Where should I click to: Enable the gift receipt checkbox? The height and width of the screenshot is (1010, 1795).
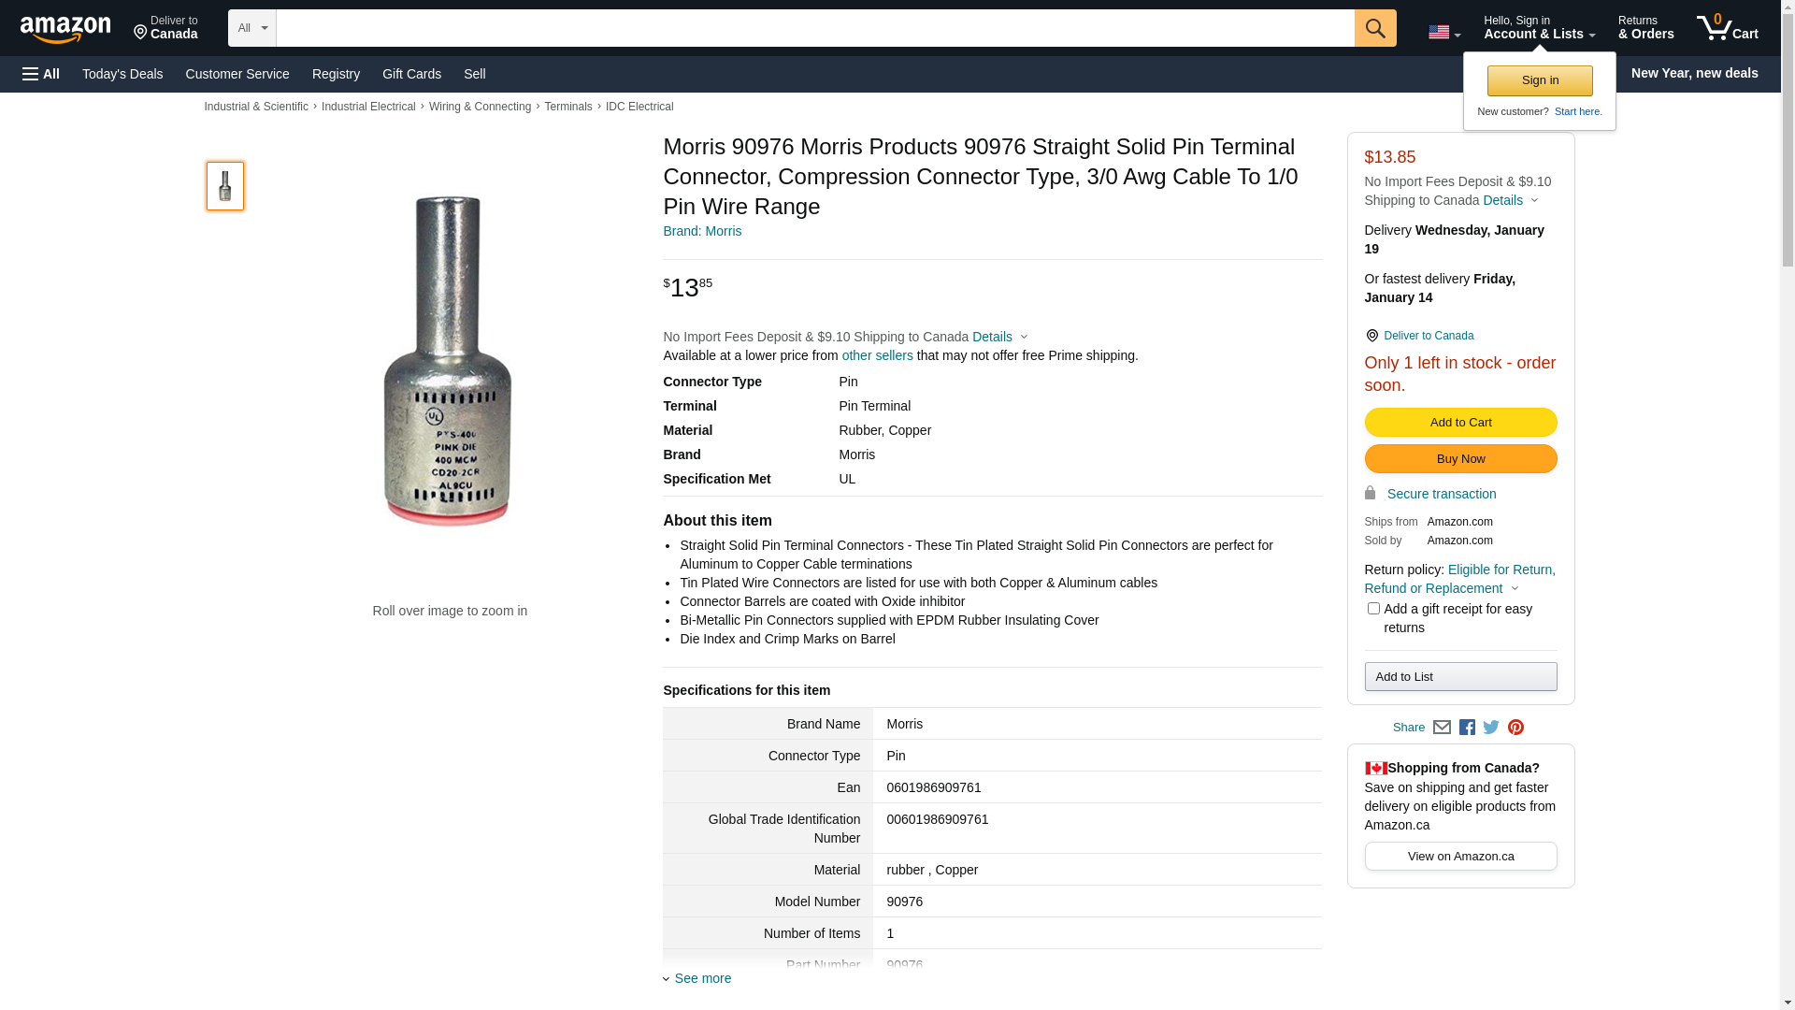1373,609
